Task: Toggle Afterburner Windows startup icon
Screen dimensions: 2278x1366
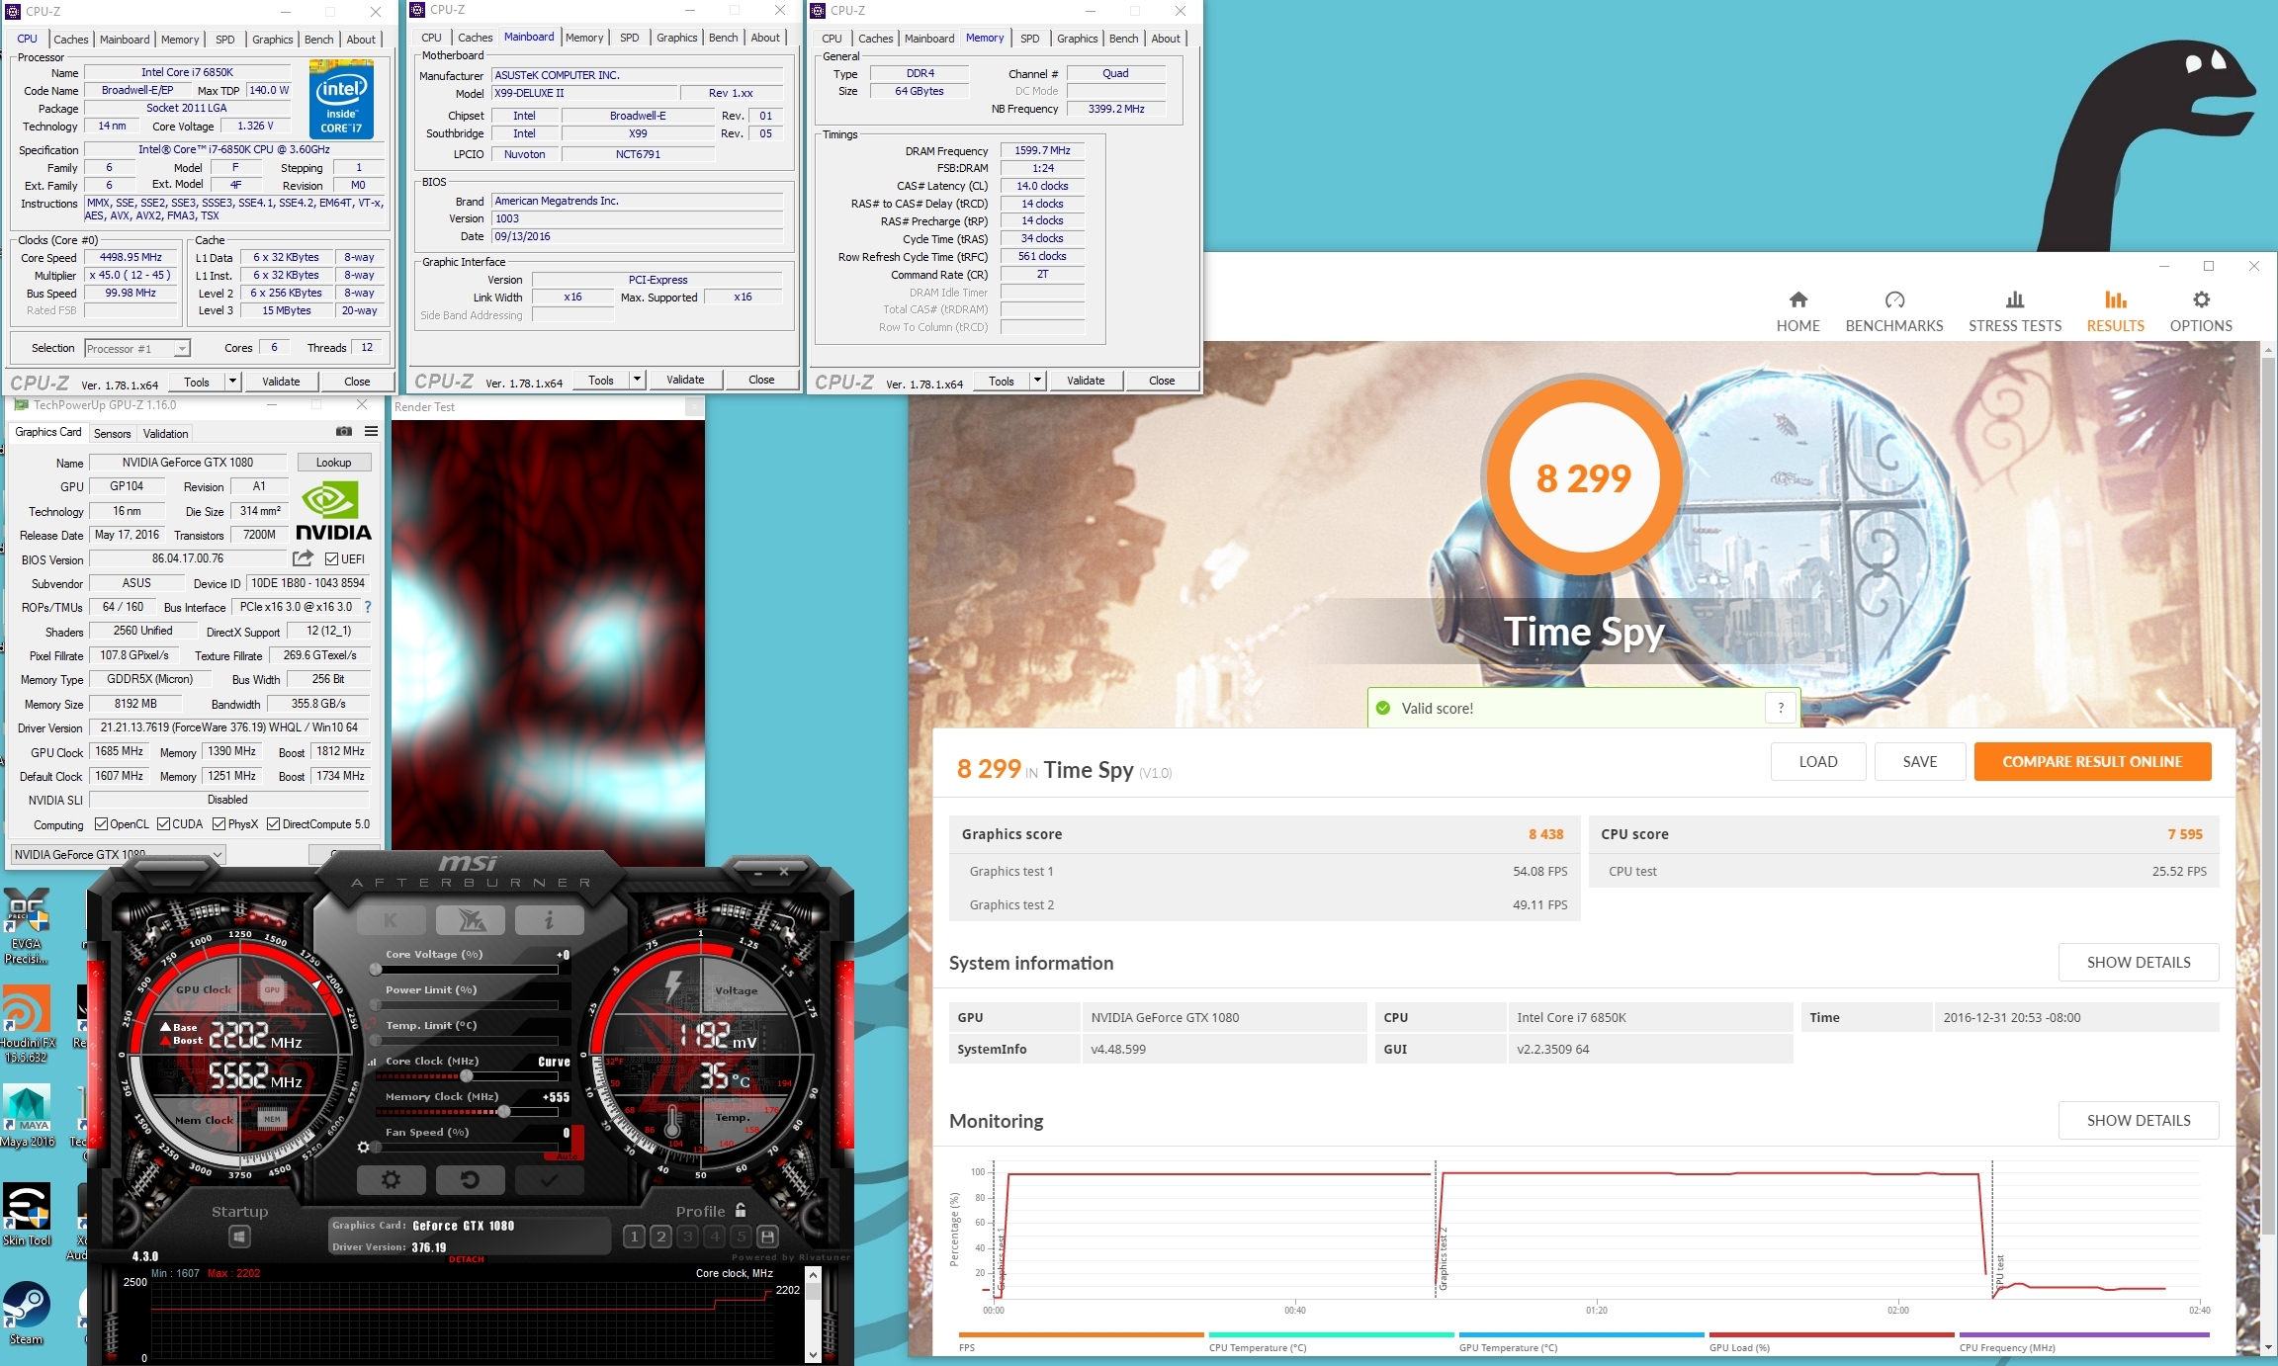Action: [239, 1237]
